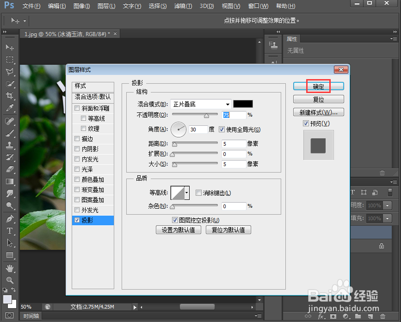Open the 滤镜 menu
Viewport: 401px width, 322px height.
(x=183, y=6)
